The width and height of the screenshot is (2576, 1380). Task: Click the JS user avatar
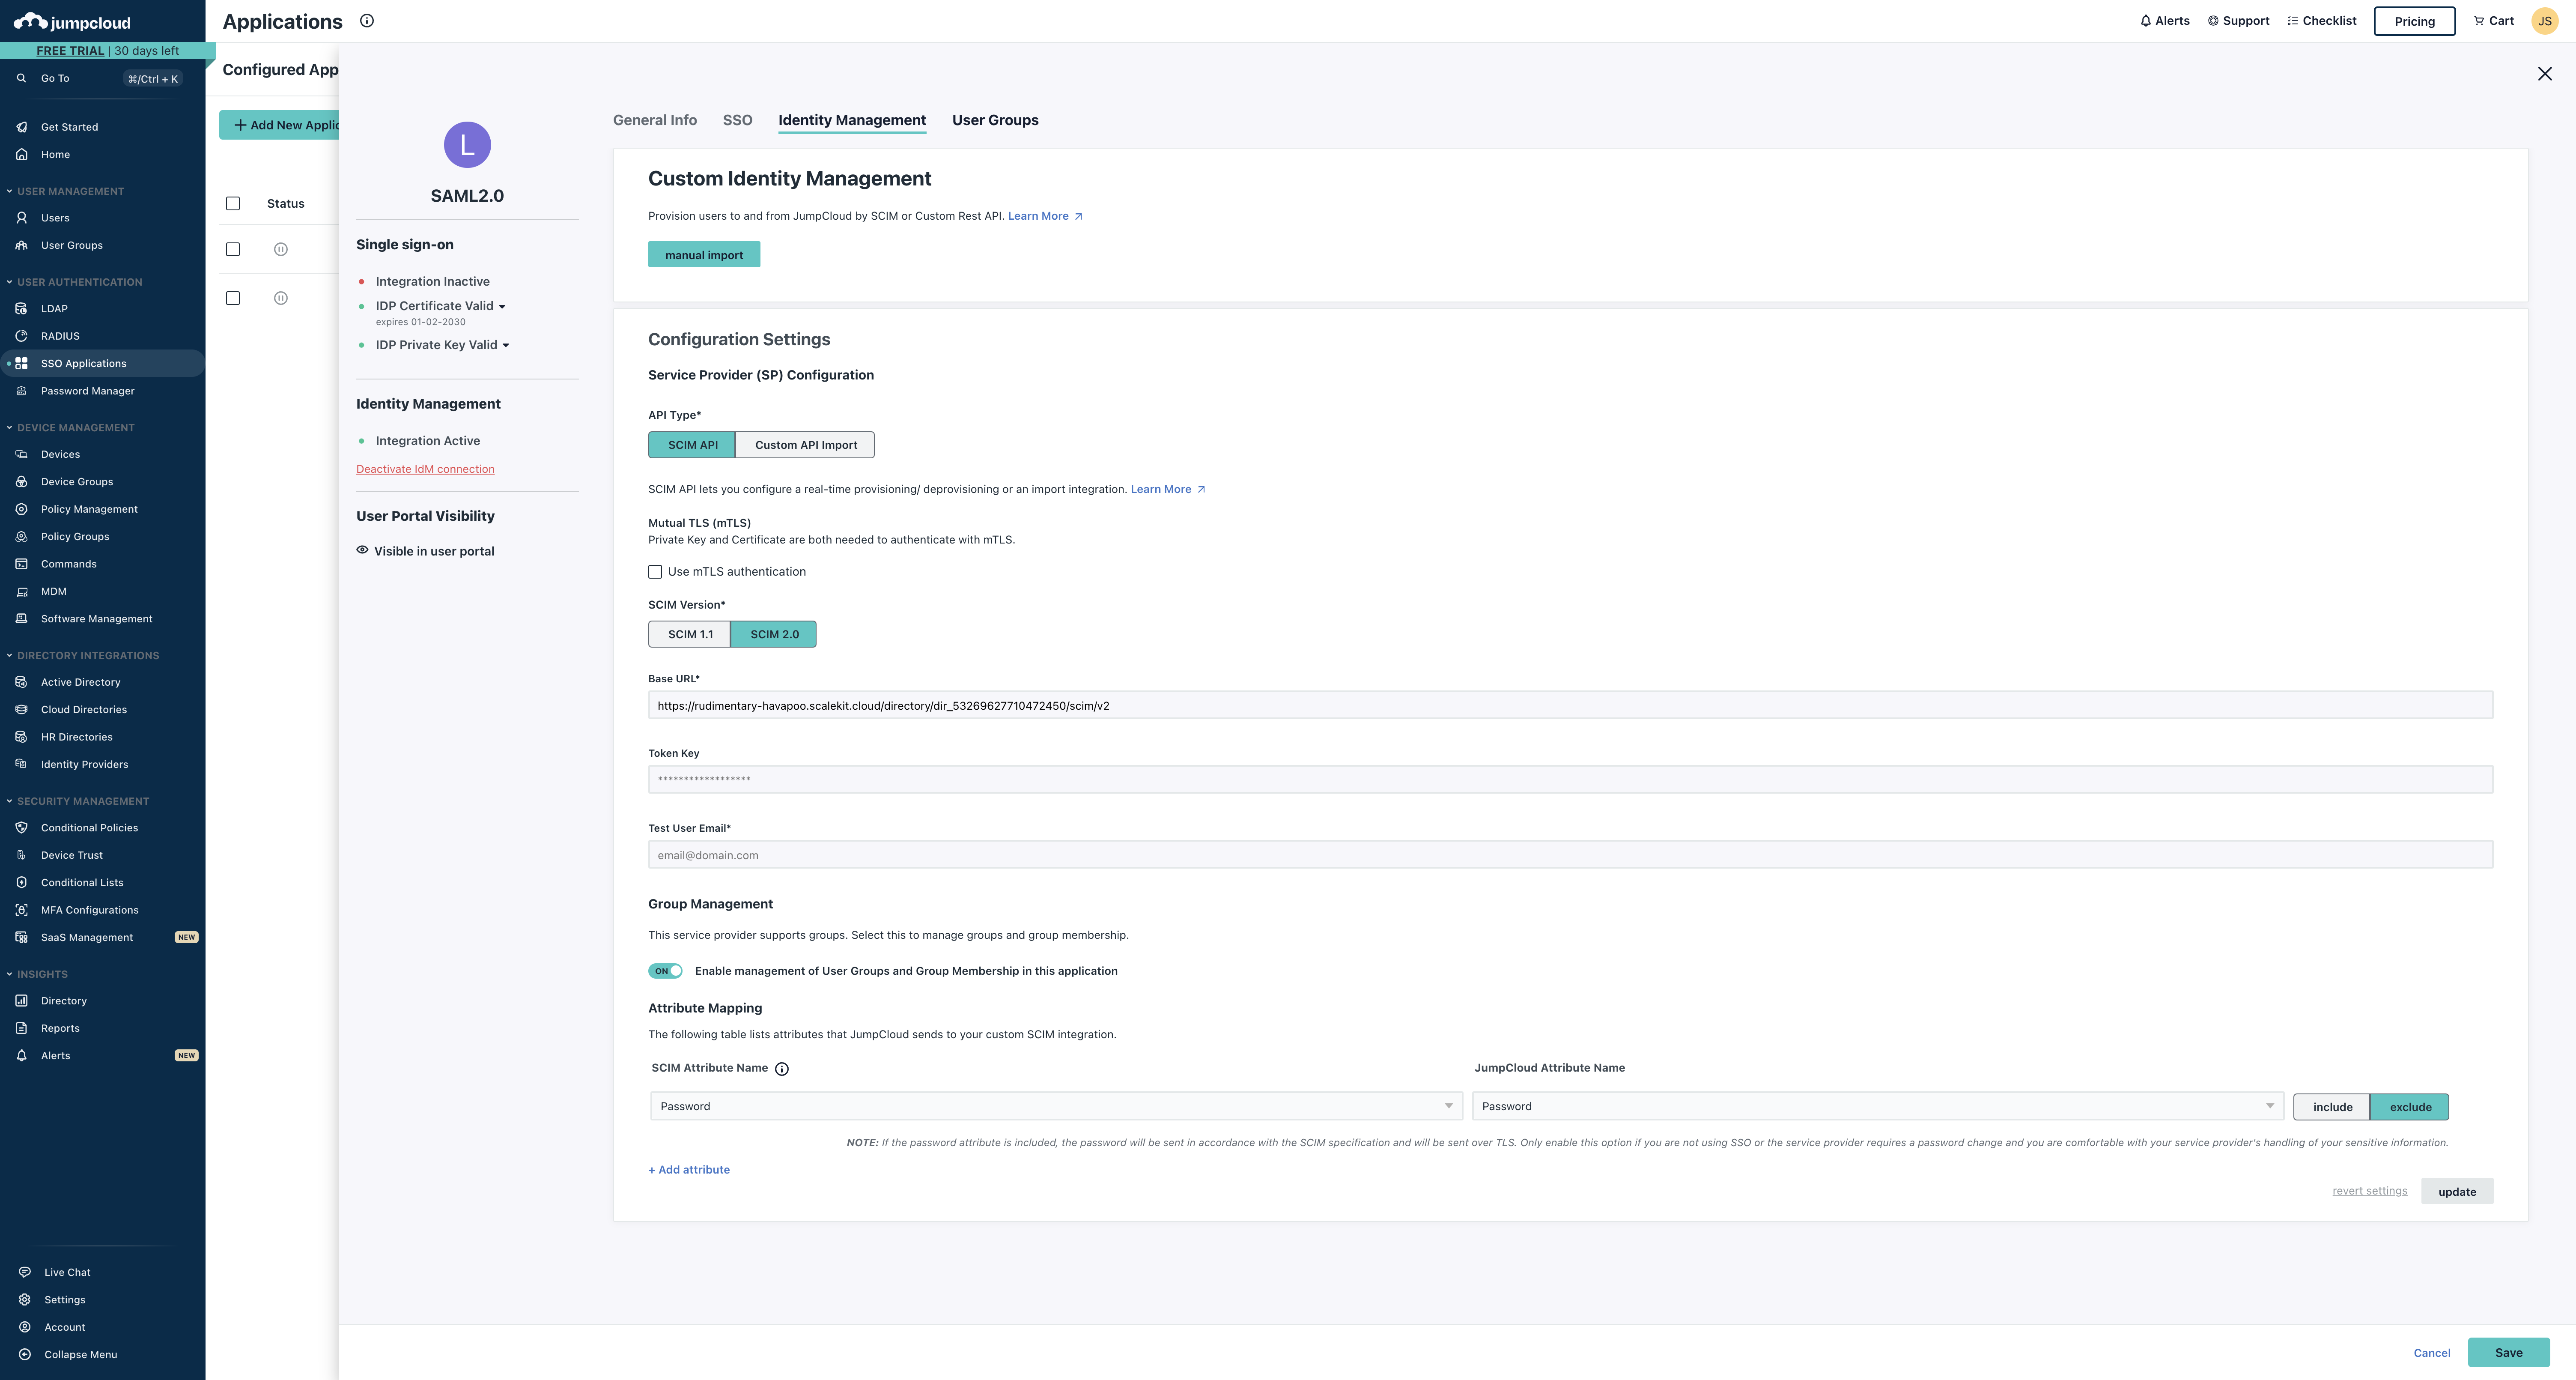2545,21
